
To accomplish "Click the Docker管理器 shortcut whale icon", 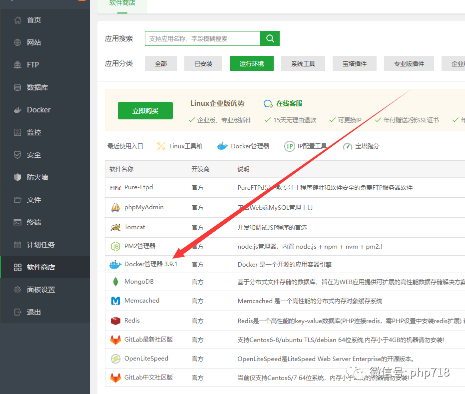I will click(222, 146).
